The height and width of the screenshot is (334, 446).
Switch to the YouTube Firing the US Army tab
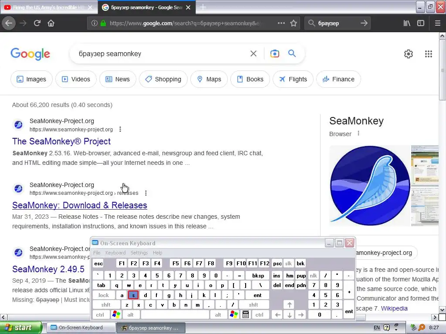[x=48, y=7]
